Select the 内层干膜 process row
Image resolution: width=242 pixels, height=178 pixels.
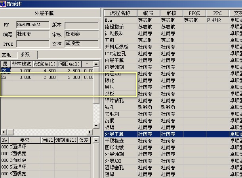tap(173, 60)
